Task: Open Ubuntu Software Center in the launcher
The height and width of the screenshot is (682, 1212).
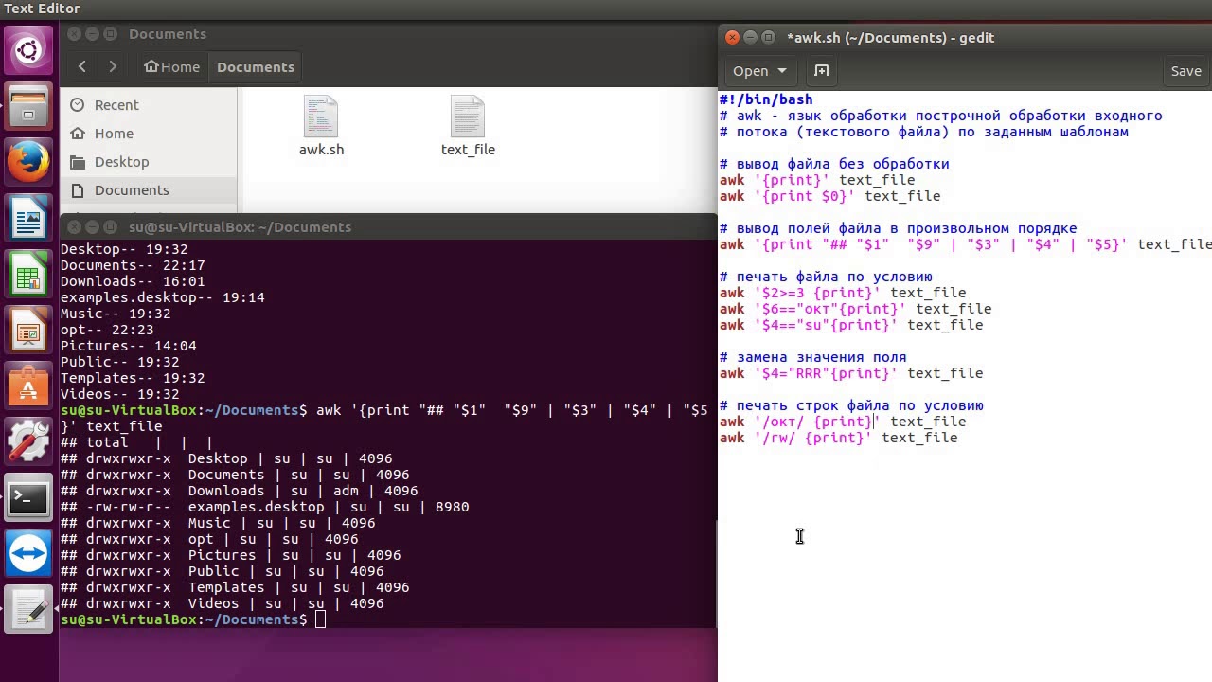Action: coord(28,386)
